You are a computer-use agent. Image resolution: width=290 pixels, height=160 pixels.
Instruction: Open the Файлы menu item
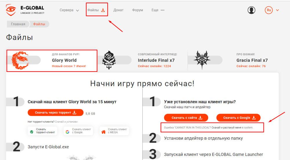[x=93, y=10]
